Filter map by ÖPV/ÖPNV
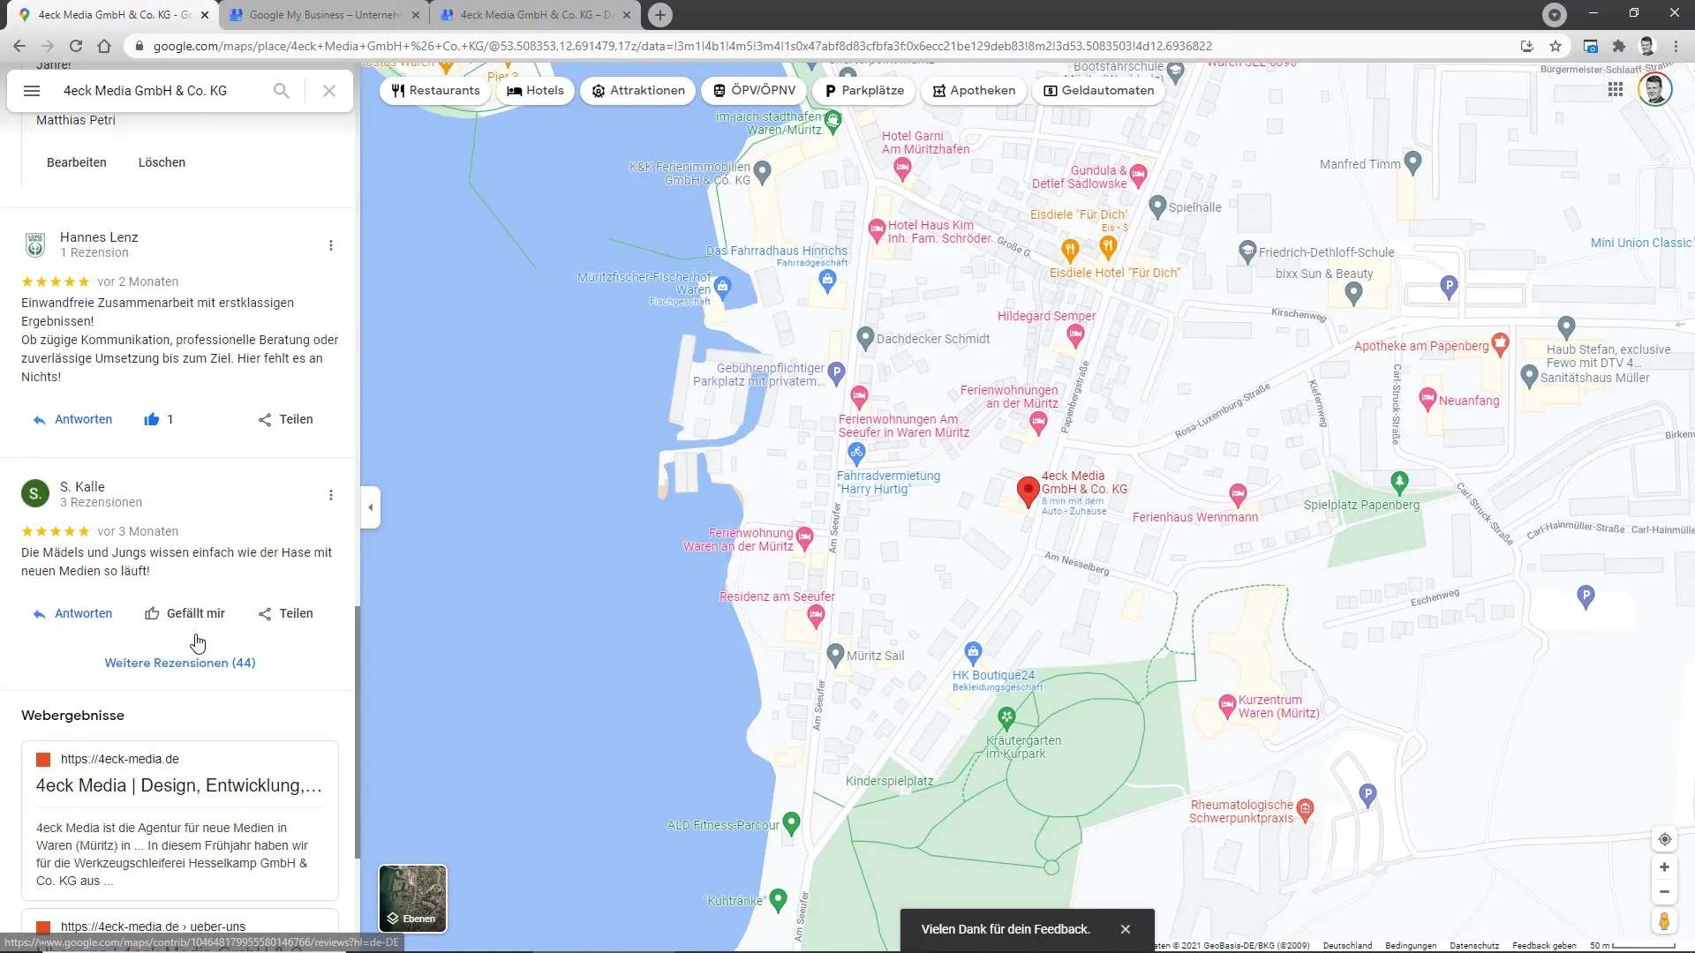The image size is (1695, 953). (x=754, y=91)
